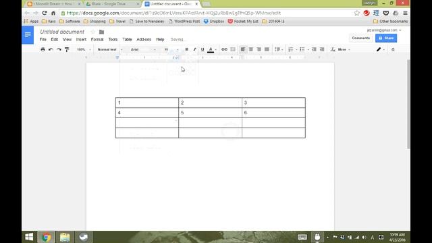
Task: Move document with the folder icon
Action: coord(101,32)
